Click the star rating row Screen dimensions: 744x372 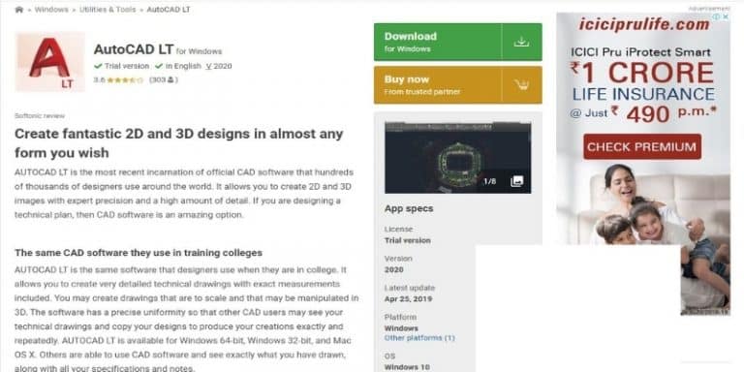(x=125, y=80)
